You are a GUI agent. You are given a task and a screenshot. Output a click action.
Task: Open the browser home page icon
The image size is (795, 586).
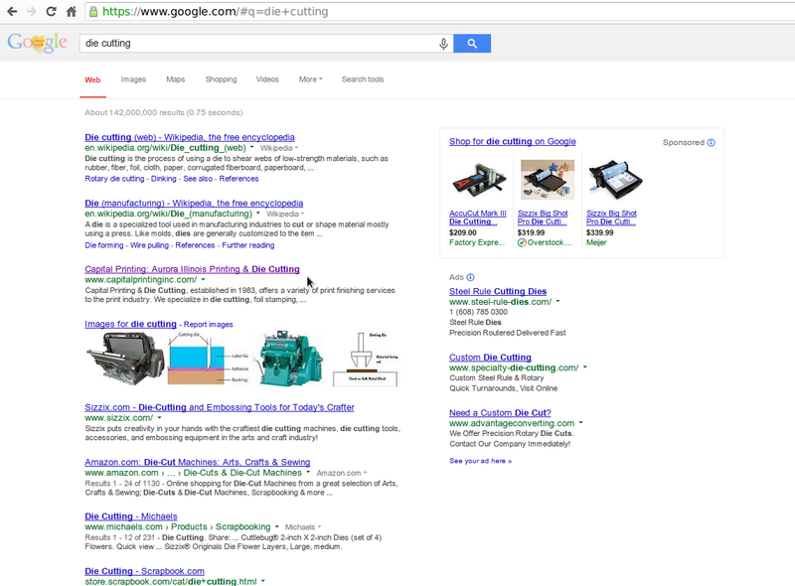tap(72, 11)
